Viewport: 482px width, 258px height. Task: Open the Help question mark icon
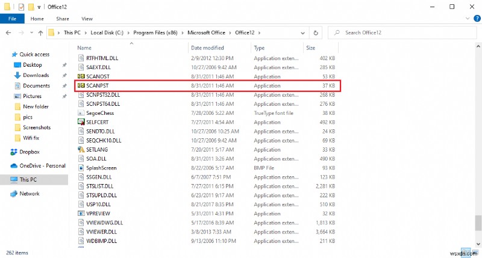tap(474, 19)
